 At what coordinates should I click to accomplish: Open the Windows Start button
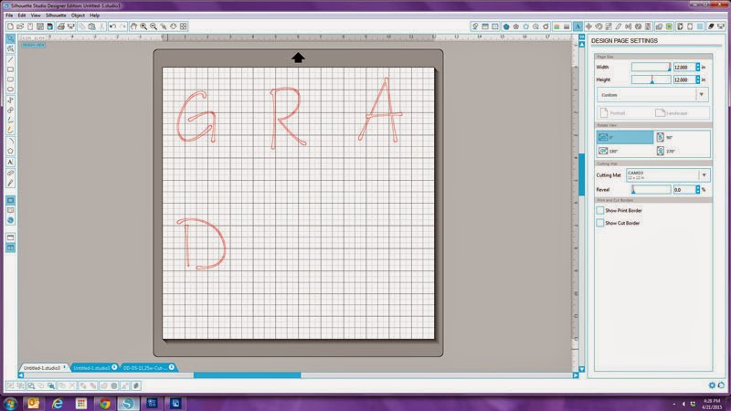tap(10, 403)
